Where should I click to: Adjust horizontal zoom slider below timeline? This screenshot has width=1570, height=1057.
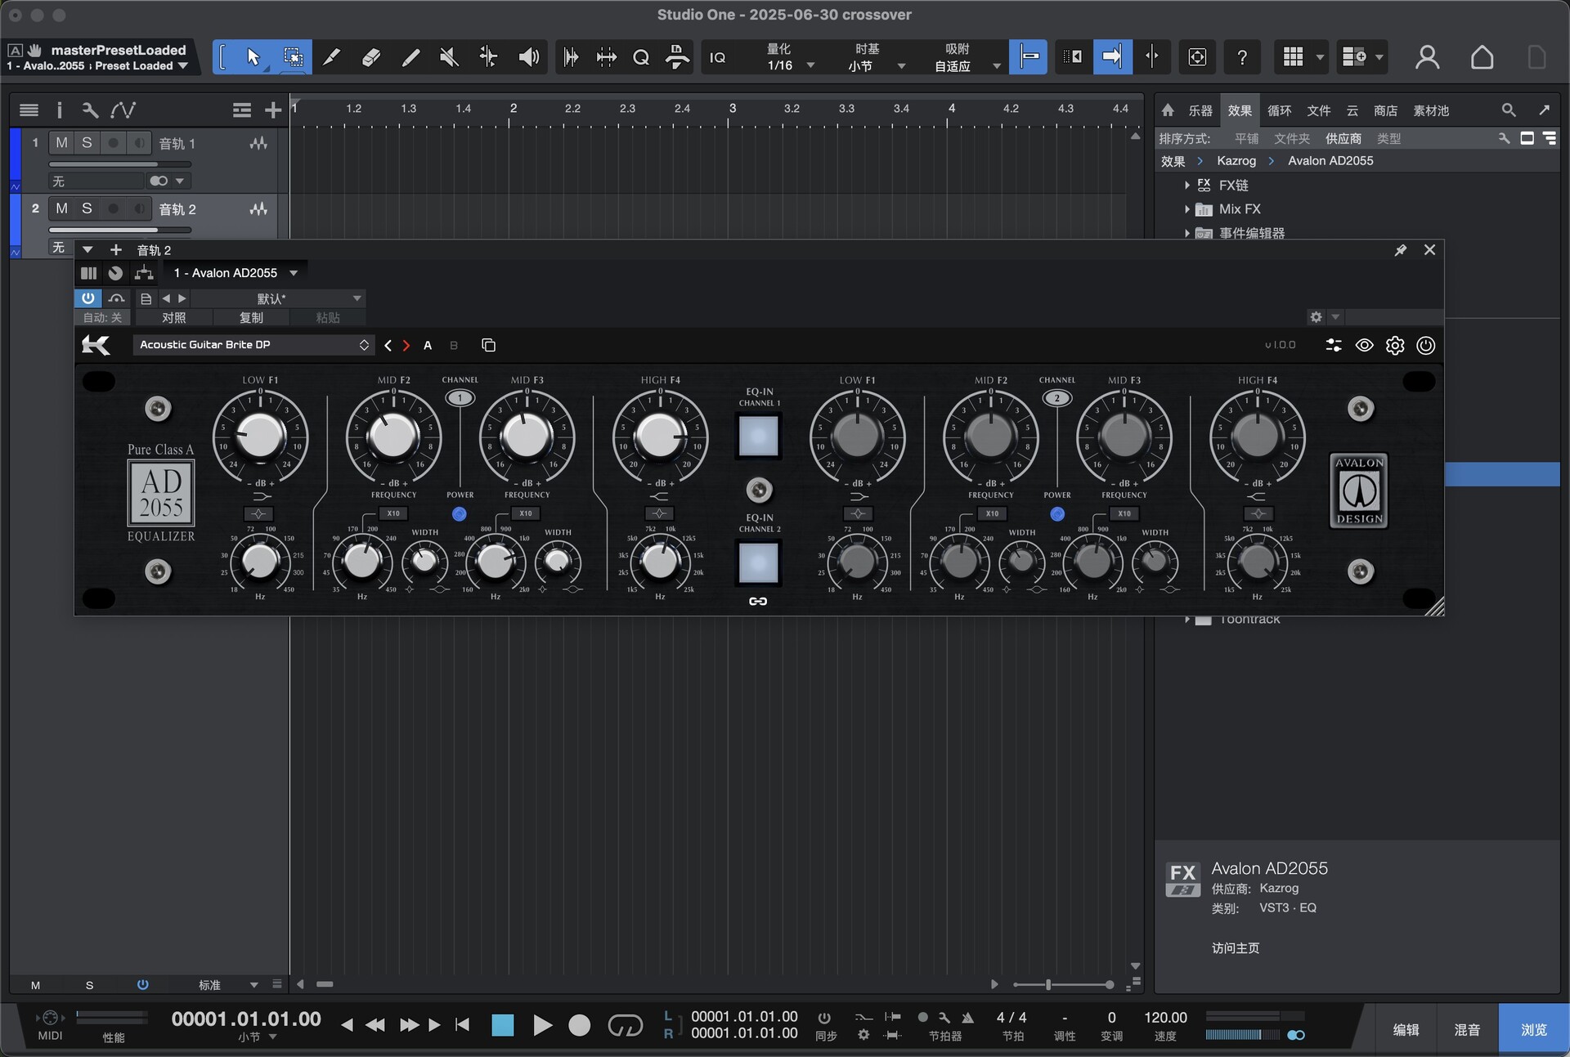1063,985
